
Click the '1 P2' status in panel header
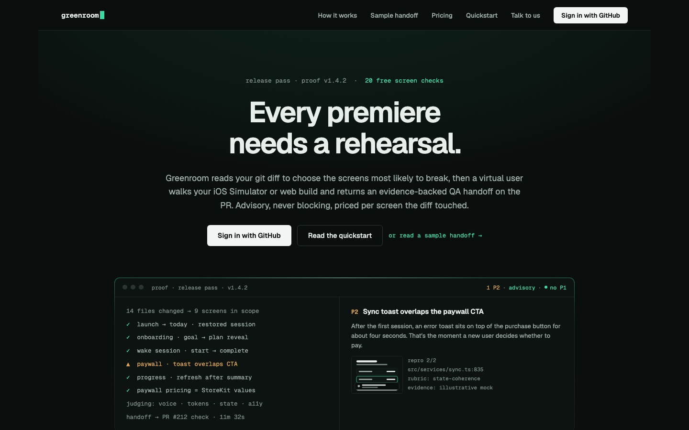point(493,288)
